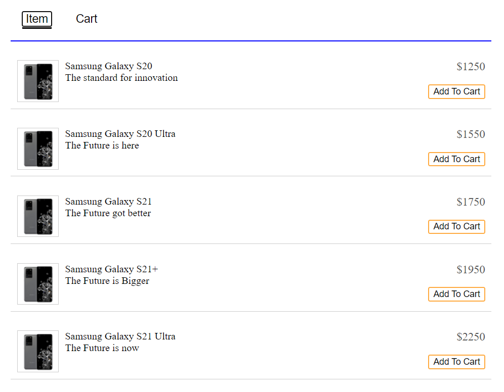
Task: Add Samsung Galaxy S21+ to cart
Action: [x=456, y=294]
